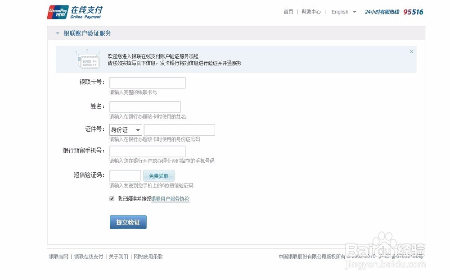Click the 提交验证 submit button

(128, 222)
